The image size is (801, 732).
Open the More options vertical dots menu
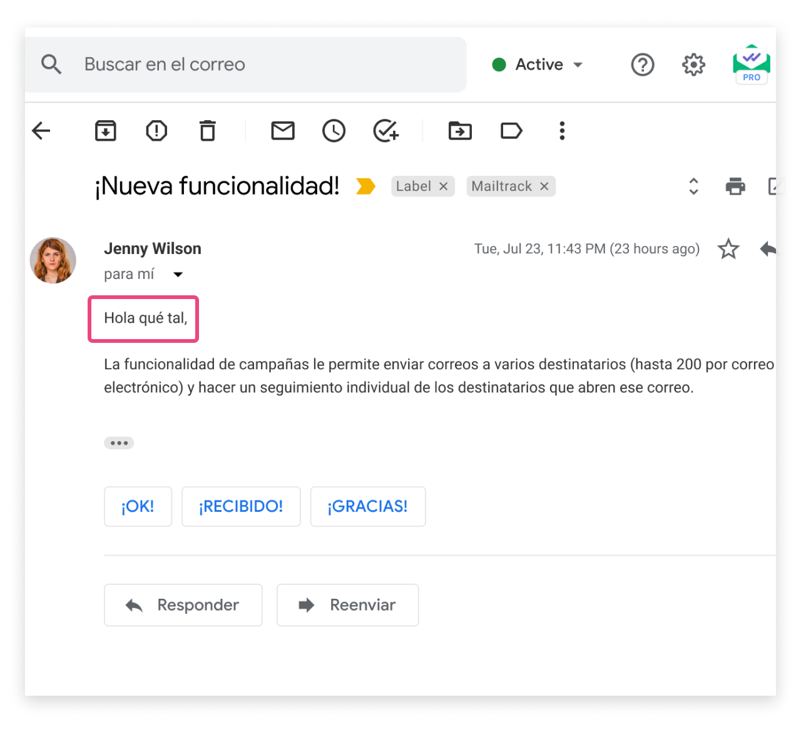pyautogui.click(x=562, y=131)
